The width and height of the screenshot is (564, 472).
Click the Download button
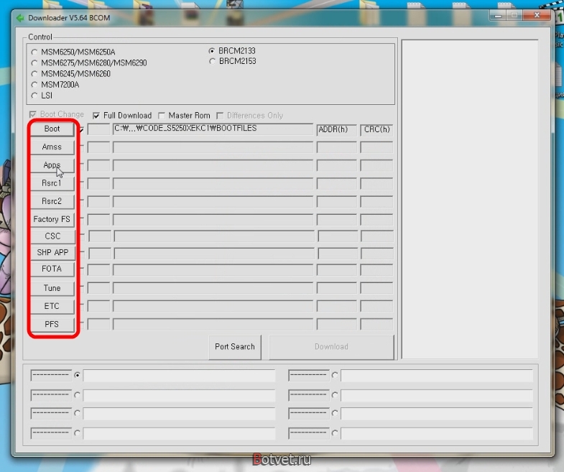coord(331,347)
